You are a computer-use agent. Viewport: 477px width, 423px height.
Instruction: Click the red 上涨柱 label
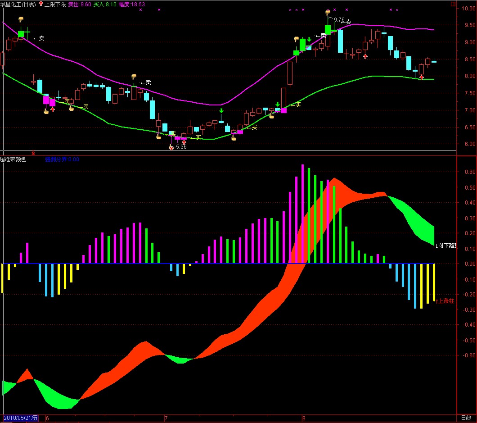pos(446,301)
